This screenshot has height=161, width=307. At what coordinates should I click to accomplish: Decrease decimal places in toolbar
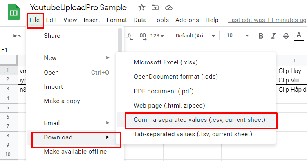pyautogui.click(x=130, y=36)
